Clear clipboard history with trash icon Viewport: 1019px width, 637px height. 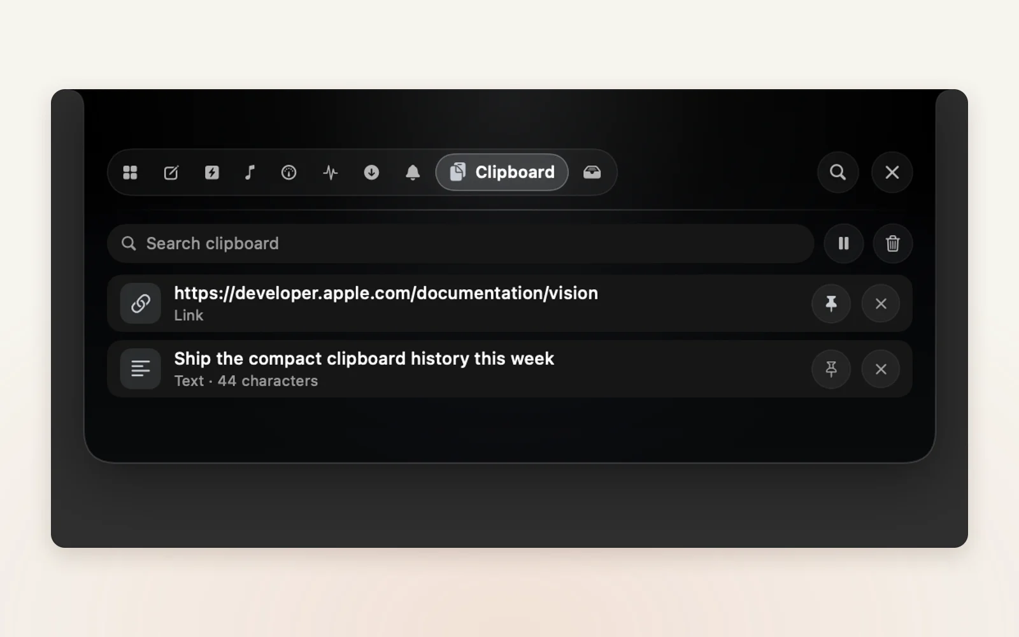pyautogui.click(x=893, y=243)
